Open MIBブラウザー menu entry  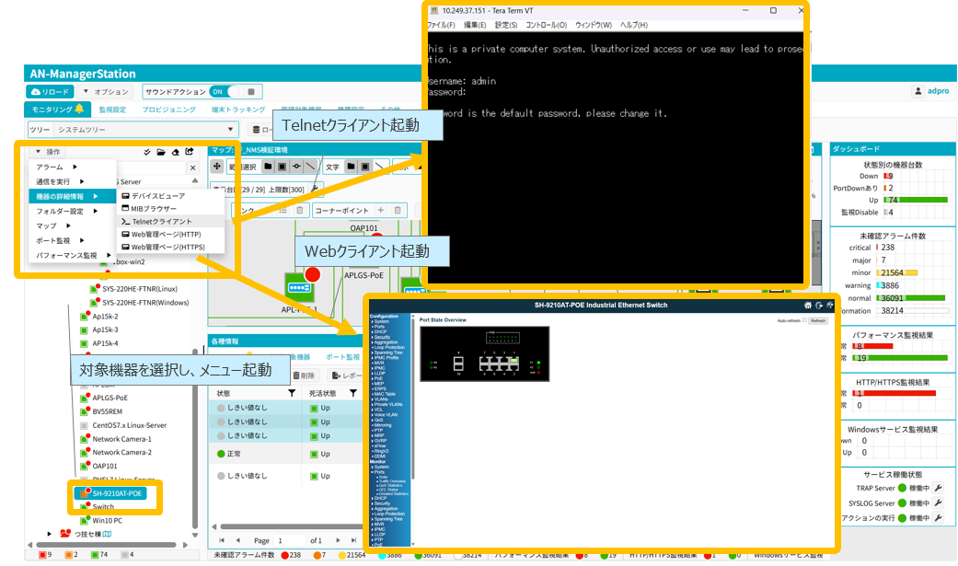(153, 209)
